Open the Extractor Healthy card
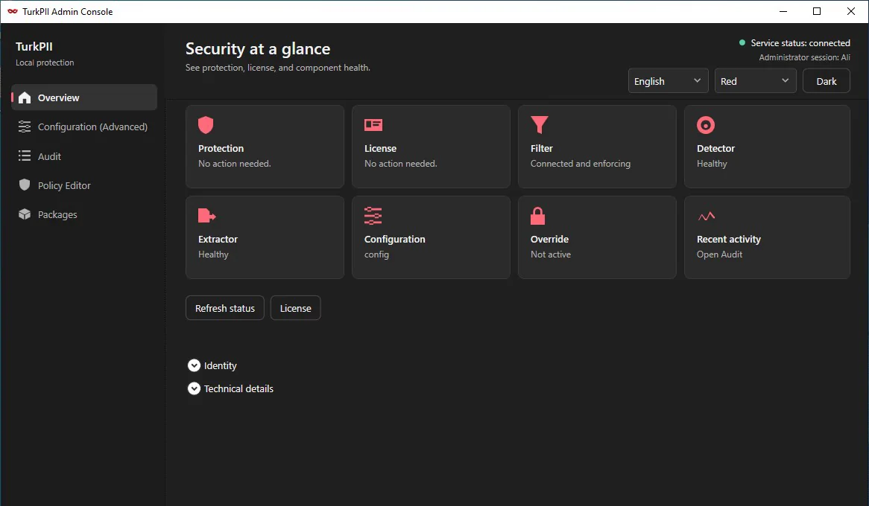The width and height of the screenshot is (869, 506). pos(265,237)
